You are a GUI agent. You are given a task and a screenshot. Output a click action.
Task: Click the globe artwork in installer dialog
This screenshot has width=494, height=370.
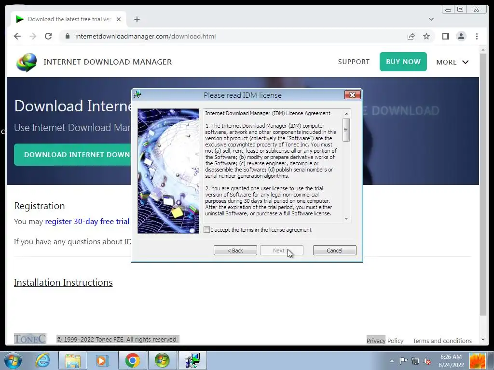168,171
